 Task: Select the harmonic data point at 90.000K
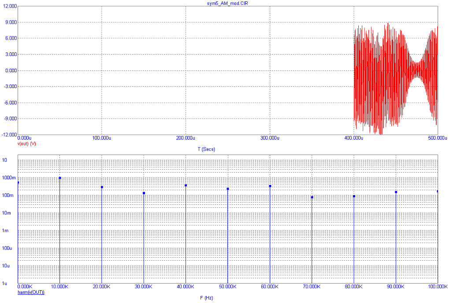(396, 192)
